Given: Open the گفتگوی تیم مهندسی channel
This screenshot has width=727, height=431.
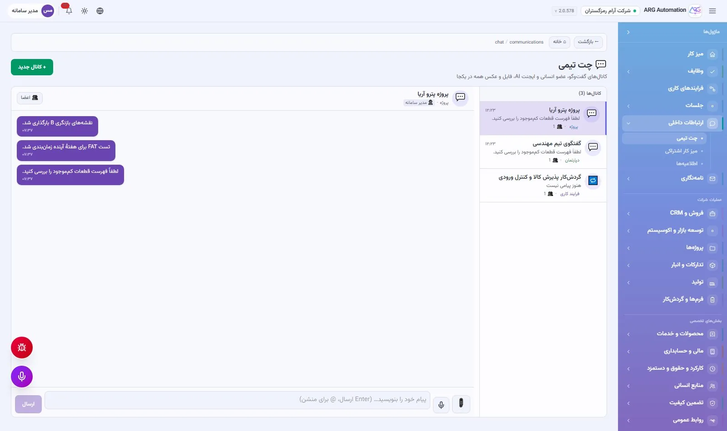Looking at the screenshot, I should pyautogui.click(x=543, y=152).
